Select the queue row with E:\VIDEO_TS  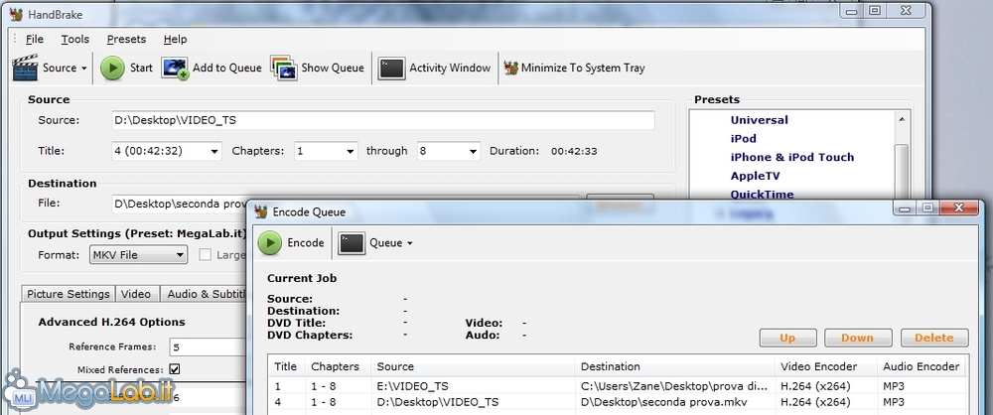click(x=618, y=386)
